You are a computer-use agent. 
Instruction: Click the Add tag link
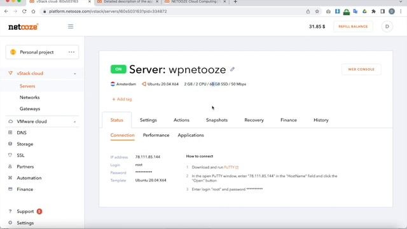point(122,99)
